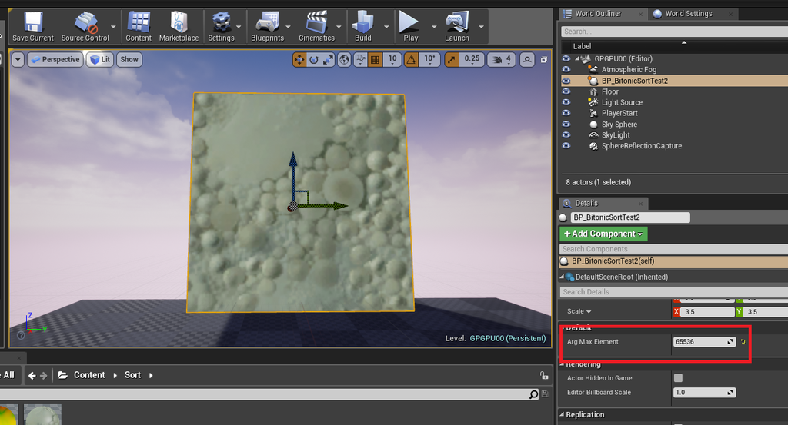Screen dimensions: 788x425
Task: Toggle grid snapping icon
Action: (375, 60)
